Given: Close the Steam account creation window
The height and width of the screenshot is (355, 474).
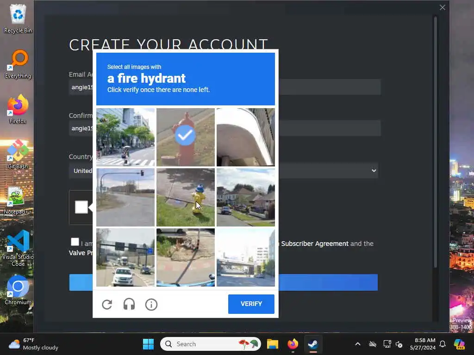Looking at the screenshot, I should point(442,7).
